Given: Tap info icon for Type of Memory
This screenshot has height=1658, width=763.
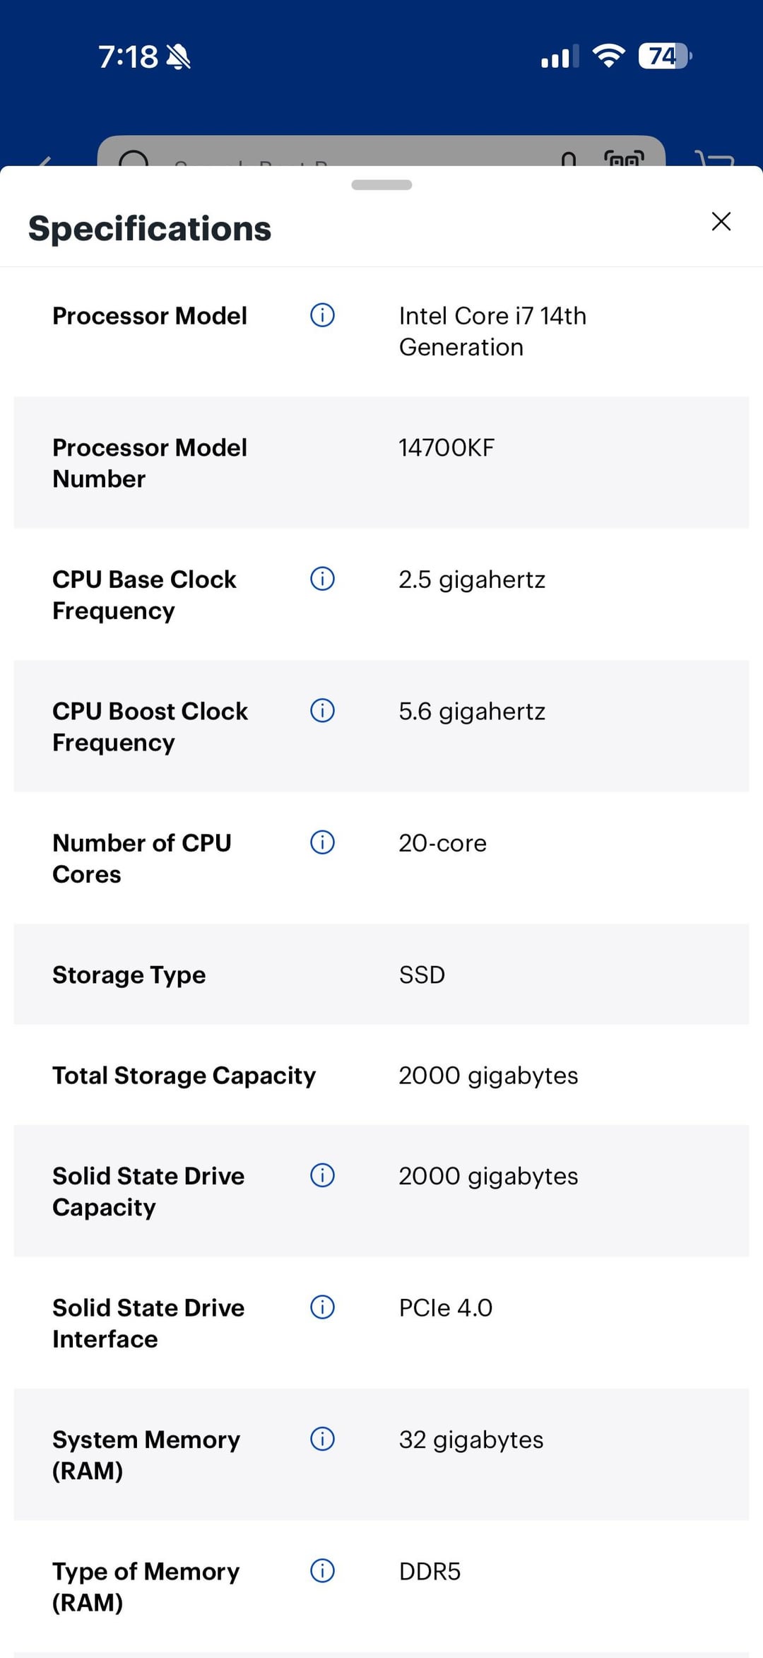Looking at the screenshot, I should 322,1571.
